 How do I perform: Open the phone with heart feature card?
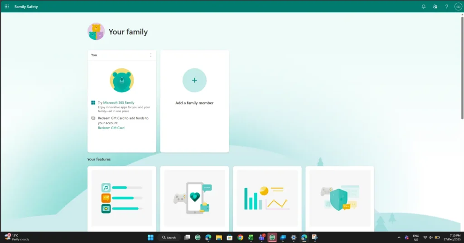click(x=194, y=198)
